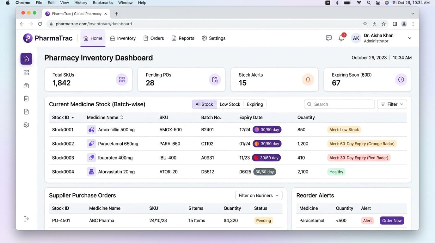Screen dimensions: 435x243
Task: Show All Stock segment
Action: pyautogui.click(x=204, y=104)
